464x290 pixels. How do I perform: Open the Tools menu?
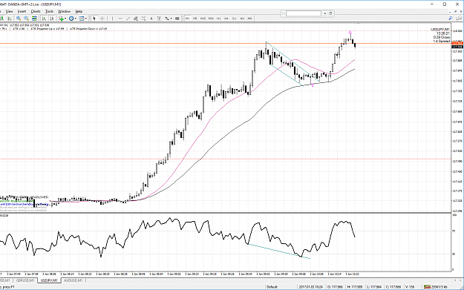point(49,11)
